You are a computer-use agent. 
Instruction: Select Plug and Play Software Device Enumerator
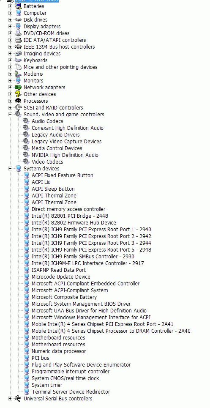[x=81, y=364]
